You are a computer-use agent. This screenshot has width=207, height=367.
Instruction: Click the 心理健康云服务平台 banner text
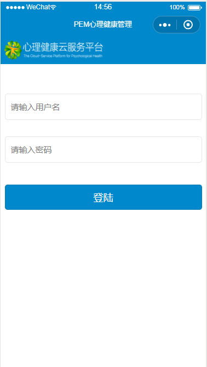(63, 47)
